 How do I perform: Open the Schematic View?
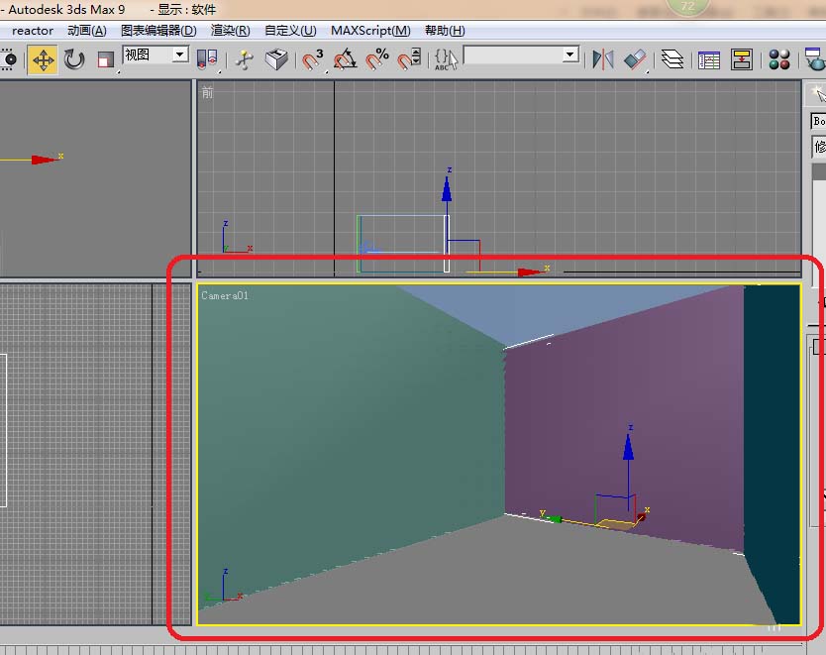click(742, 60)
